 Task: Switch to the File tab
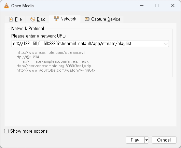point(15,19)
